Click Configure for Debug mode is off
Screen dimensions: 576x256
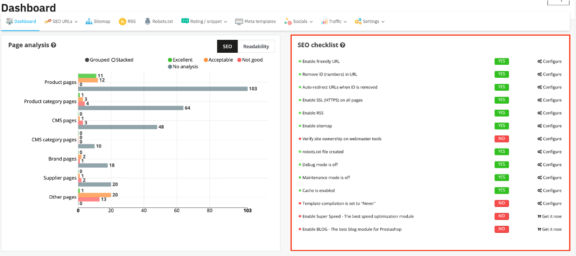pyautogui.click(x=550, y=164)
